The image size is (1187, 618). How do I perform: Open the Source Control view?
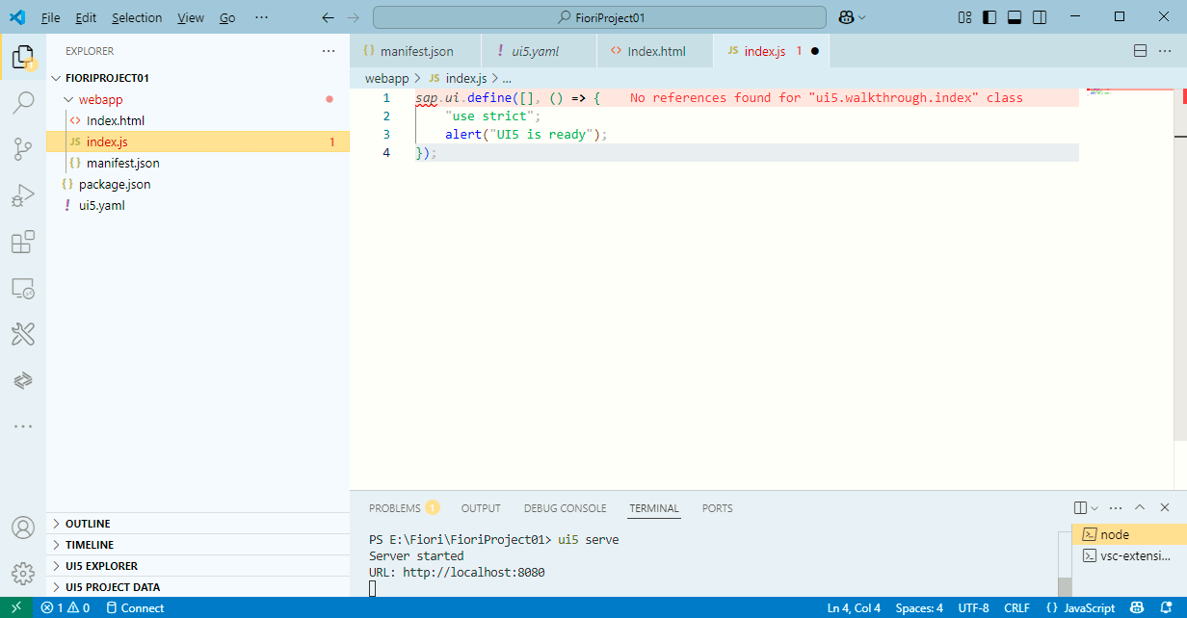tap(23, 148)
